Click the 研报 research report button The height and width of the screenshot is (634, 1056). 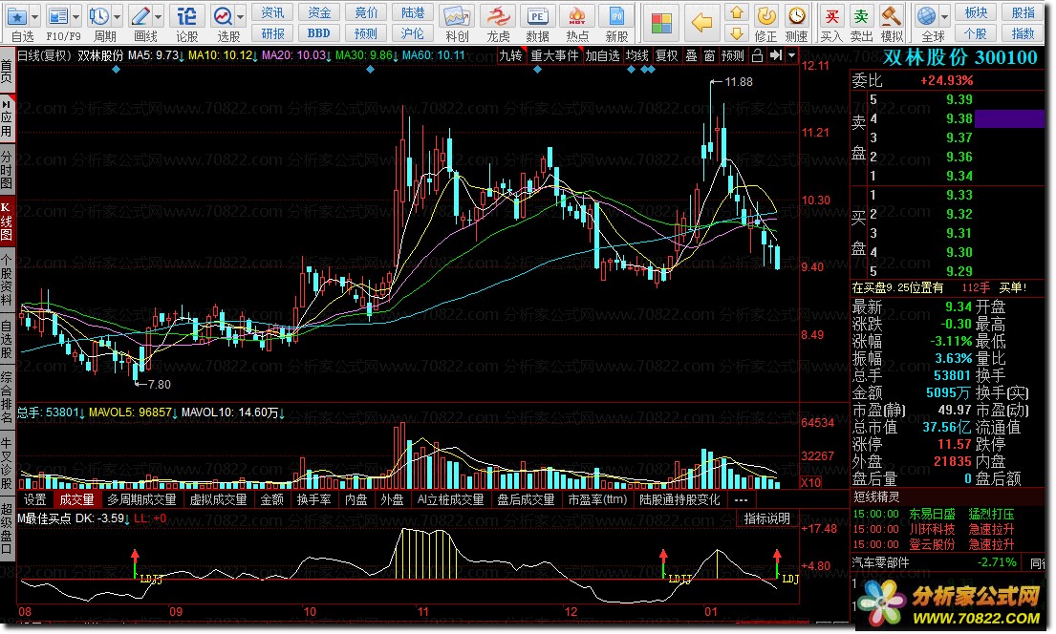point(272,33)
